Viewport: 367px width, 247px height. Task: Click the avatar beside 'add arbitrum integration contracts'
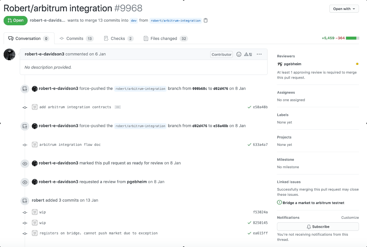35,107
